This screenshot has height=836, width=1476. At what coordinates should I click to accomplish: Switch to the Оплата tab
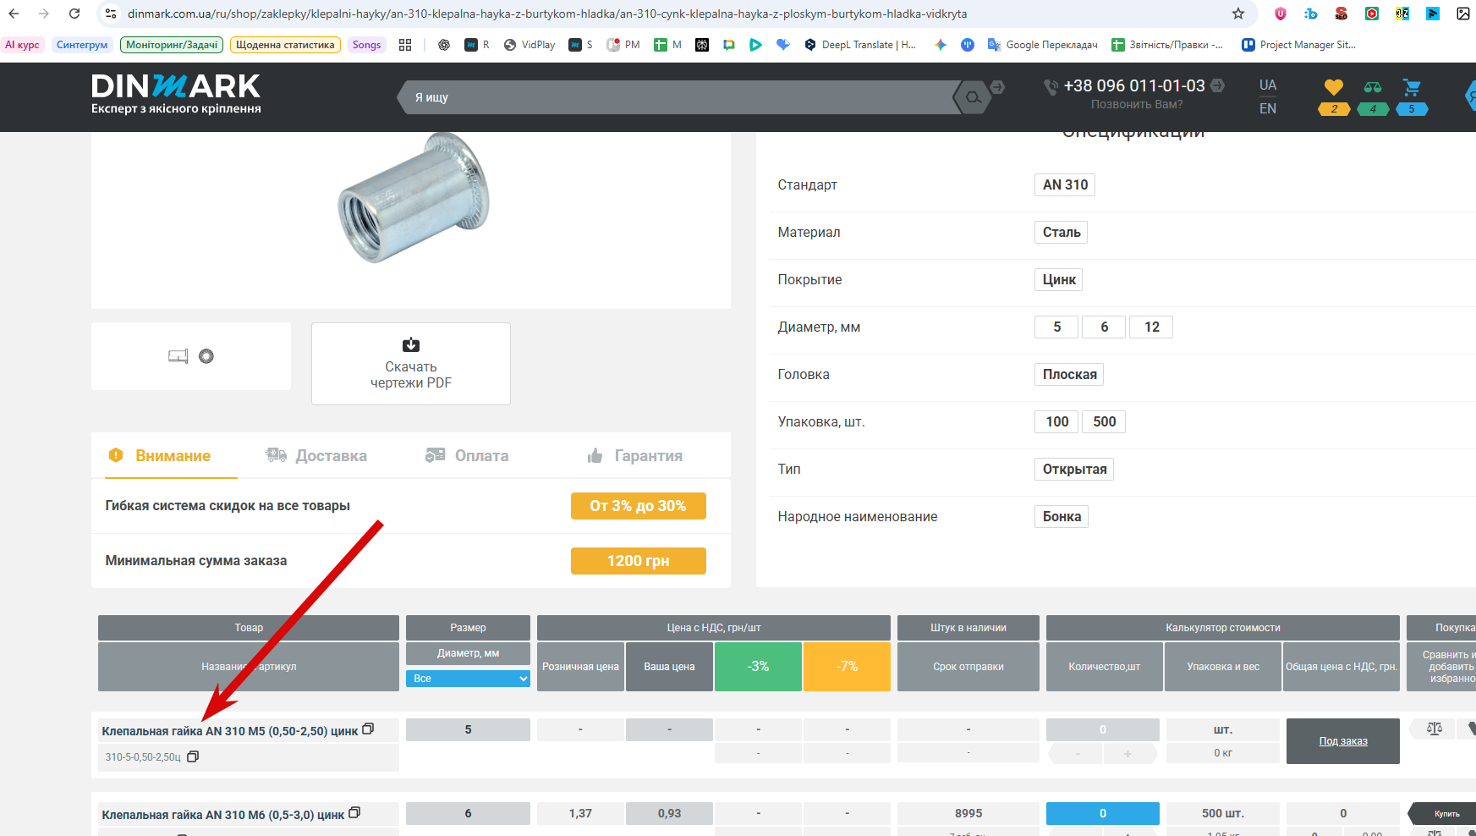coord(468,456)
